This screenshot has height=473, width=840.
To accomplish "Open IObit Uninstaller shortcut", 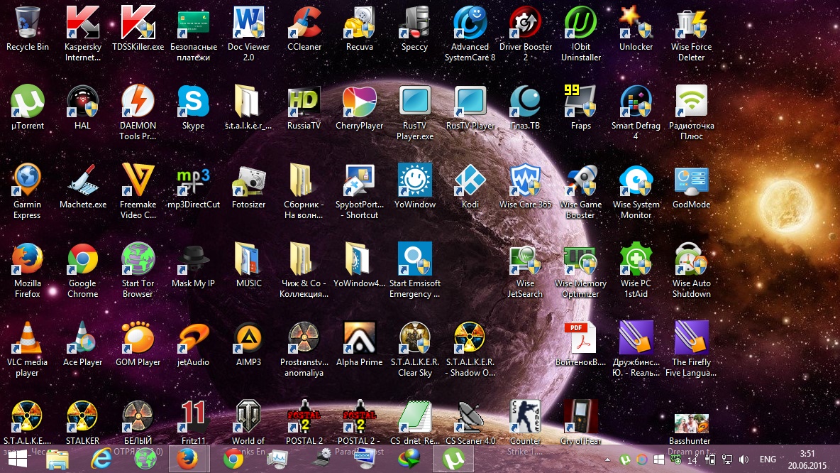I will 581,23.
